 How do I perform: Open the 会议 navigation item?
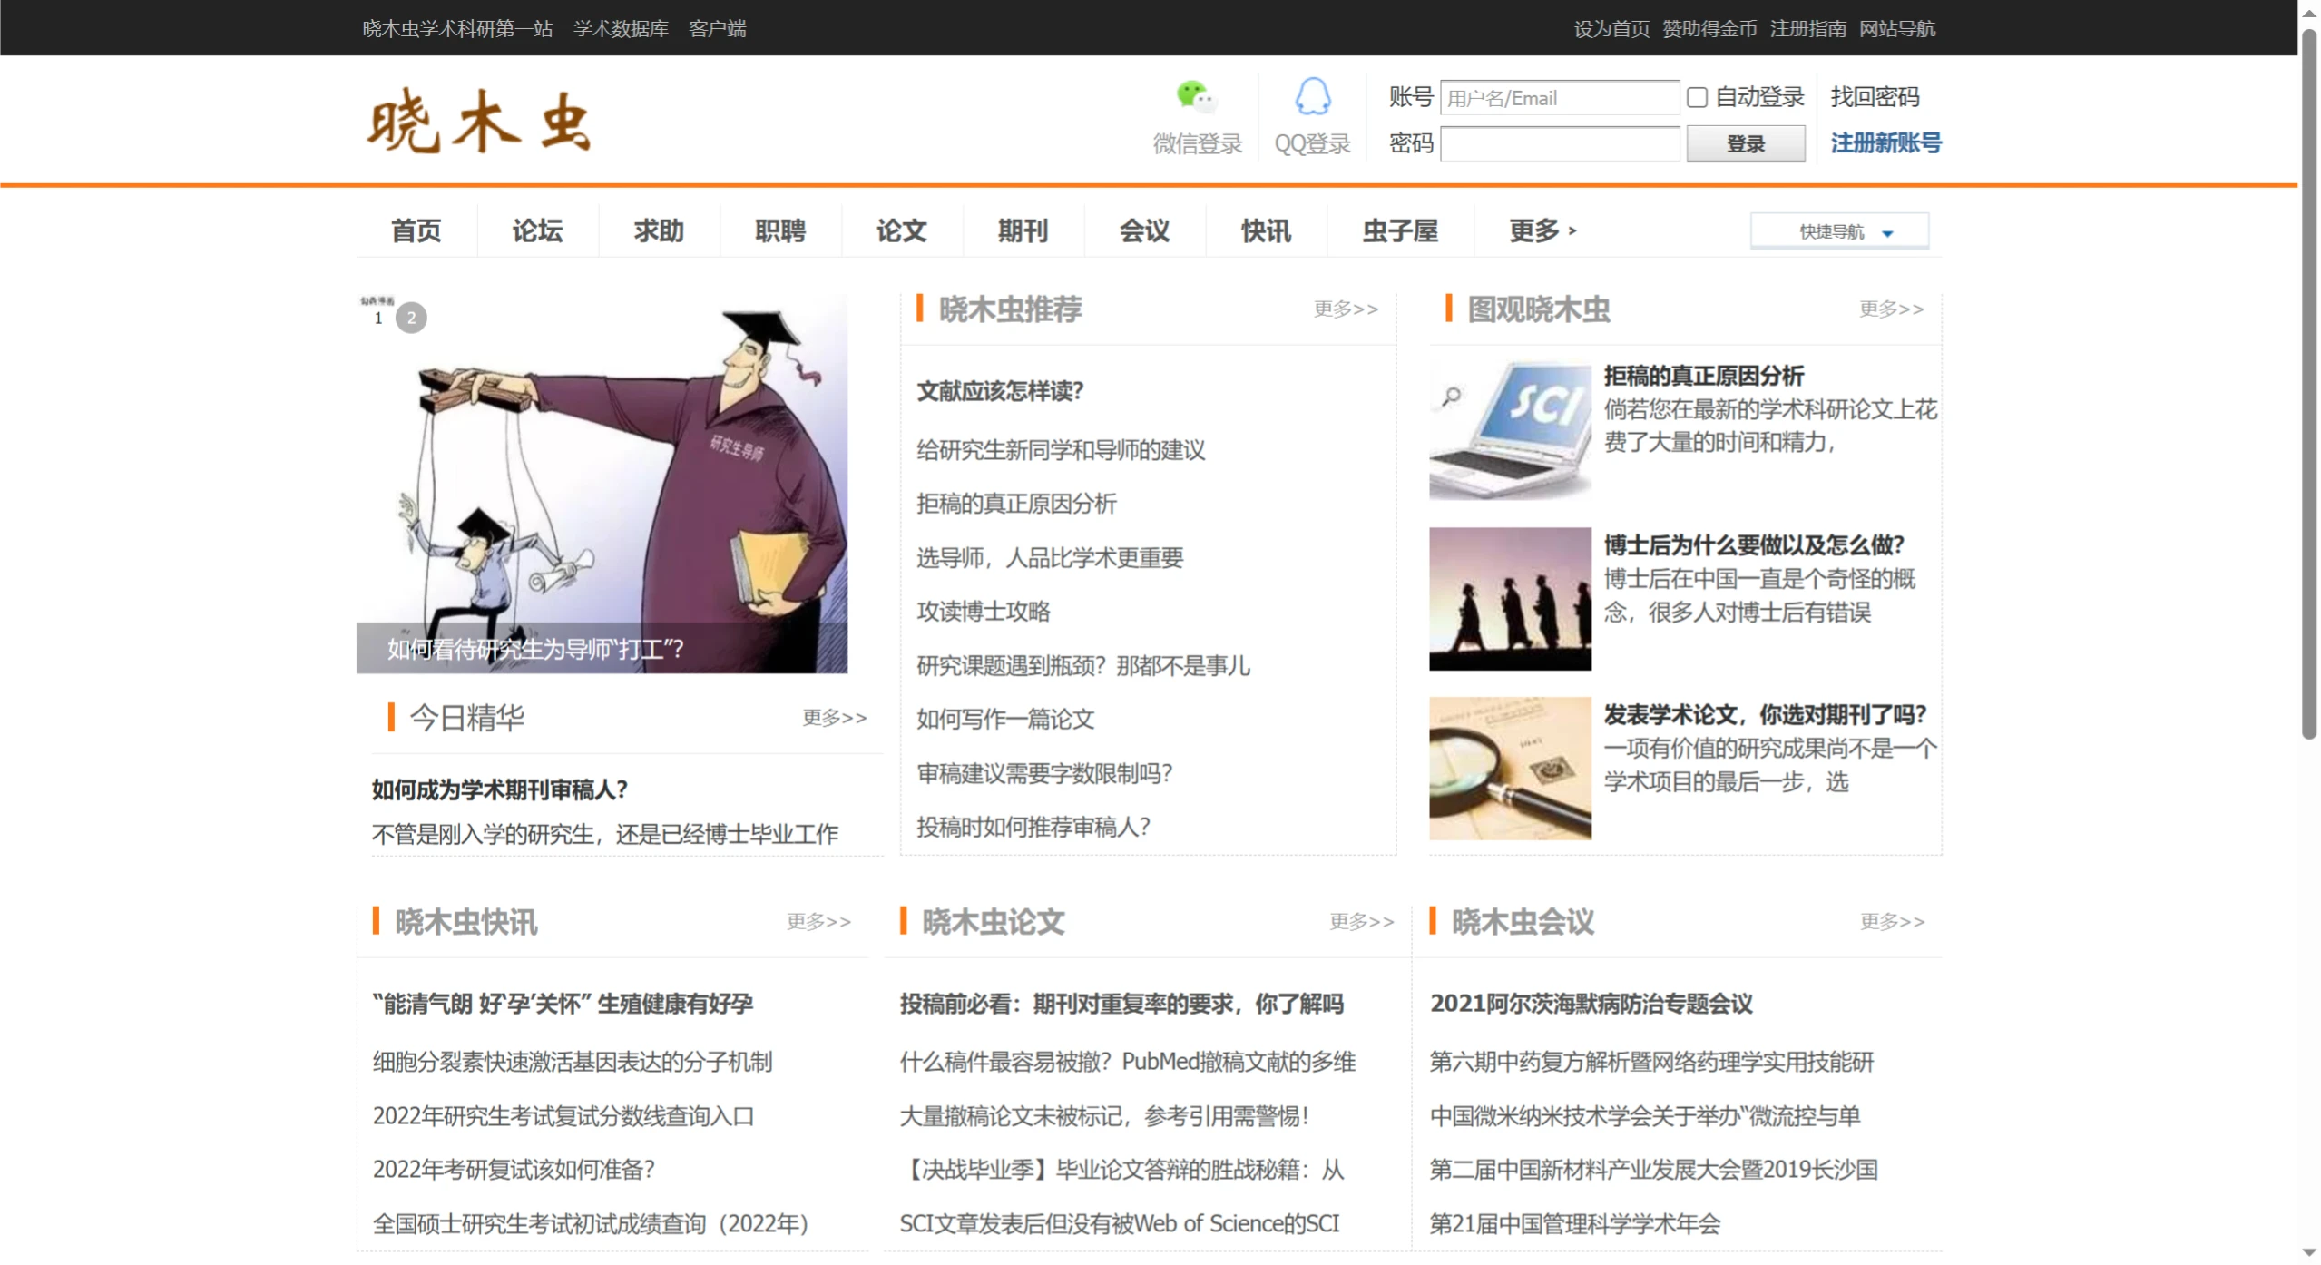click(1144, 230)
